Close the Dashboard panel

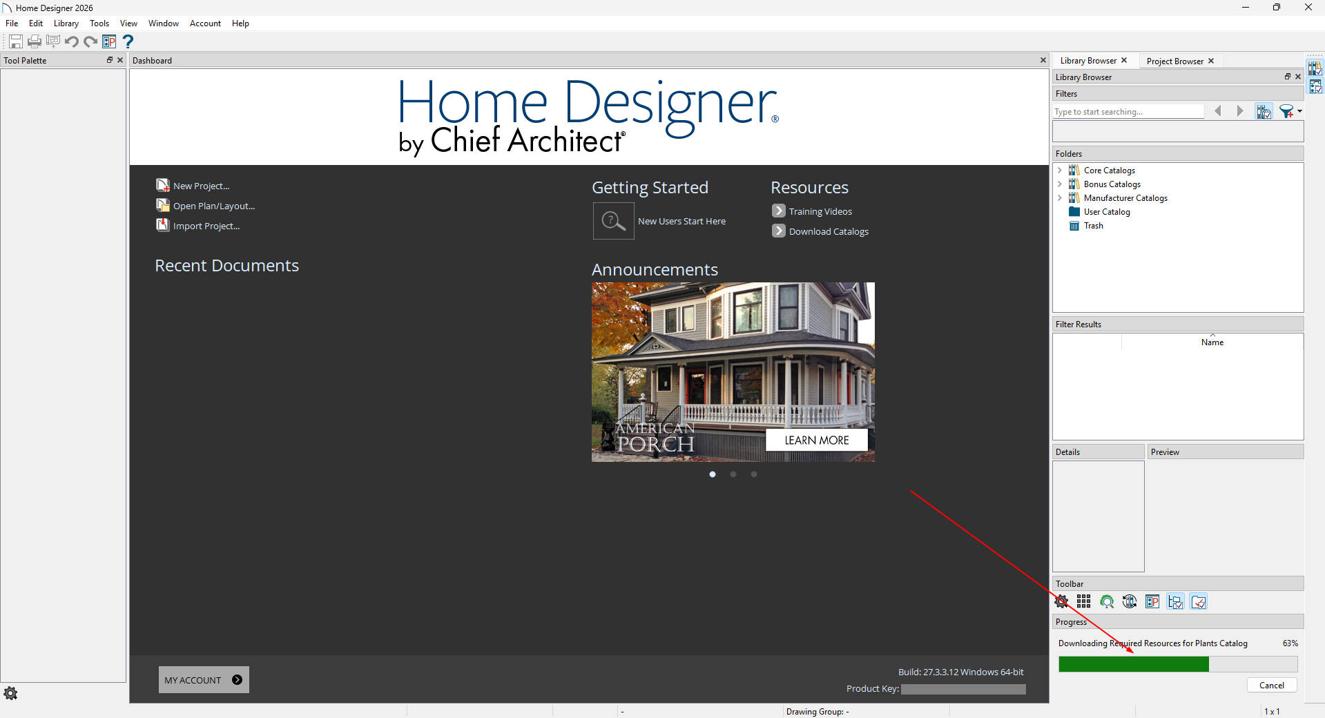[1043, 60]
